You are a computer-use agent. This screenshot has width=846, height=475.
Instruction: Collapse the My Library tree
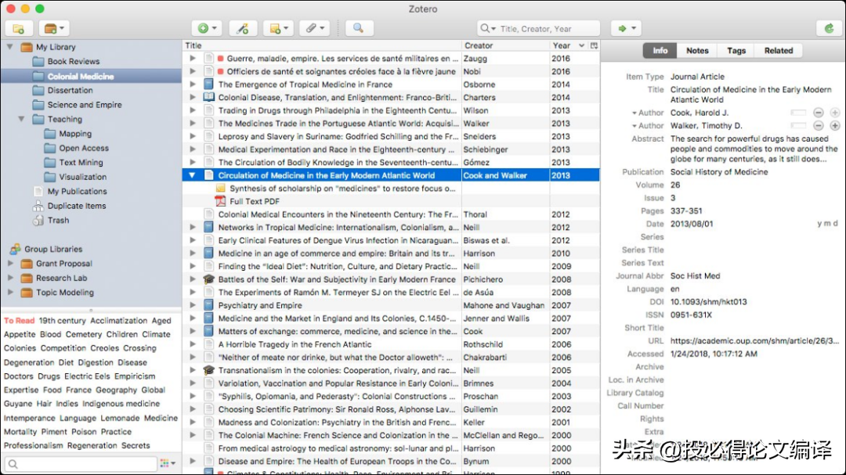coord(9,47)
